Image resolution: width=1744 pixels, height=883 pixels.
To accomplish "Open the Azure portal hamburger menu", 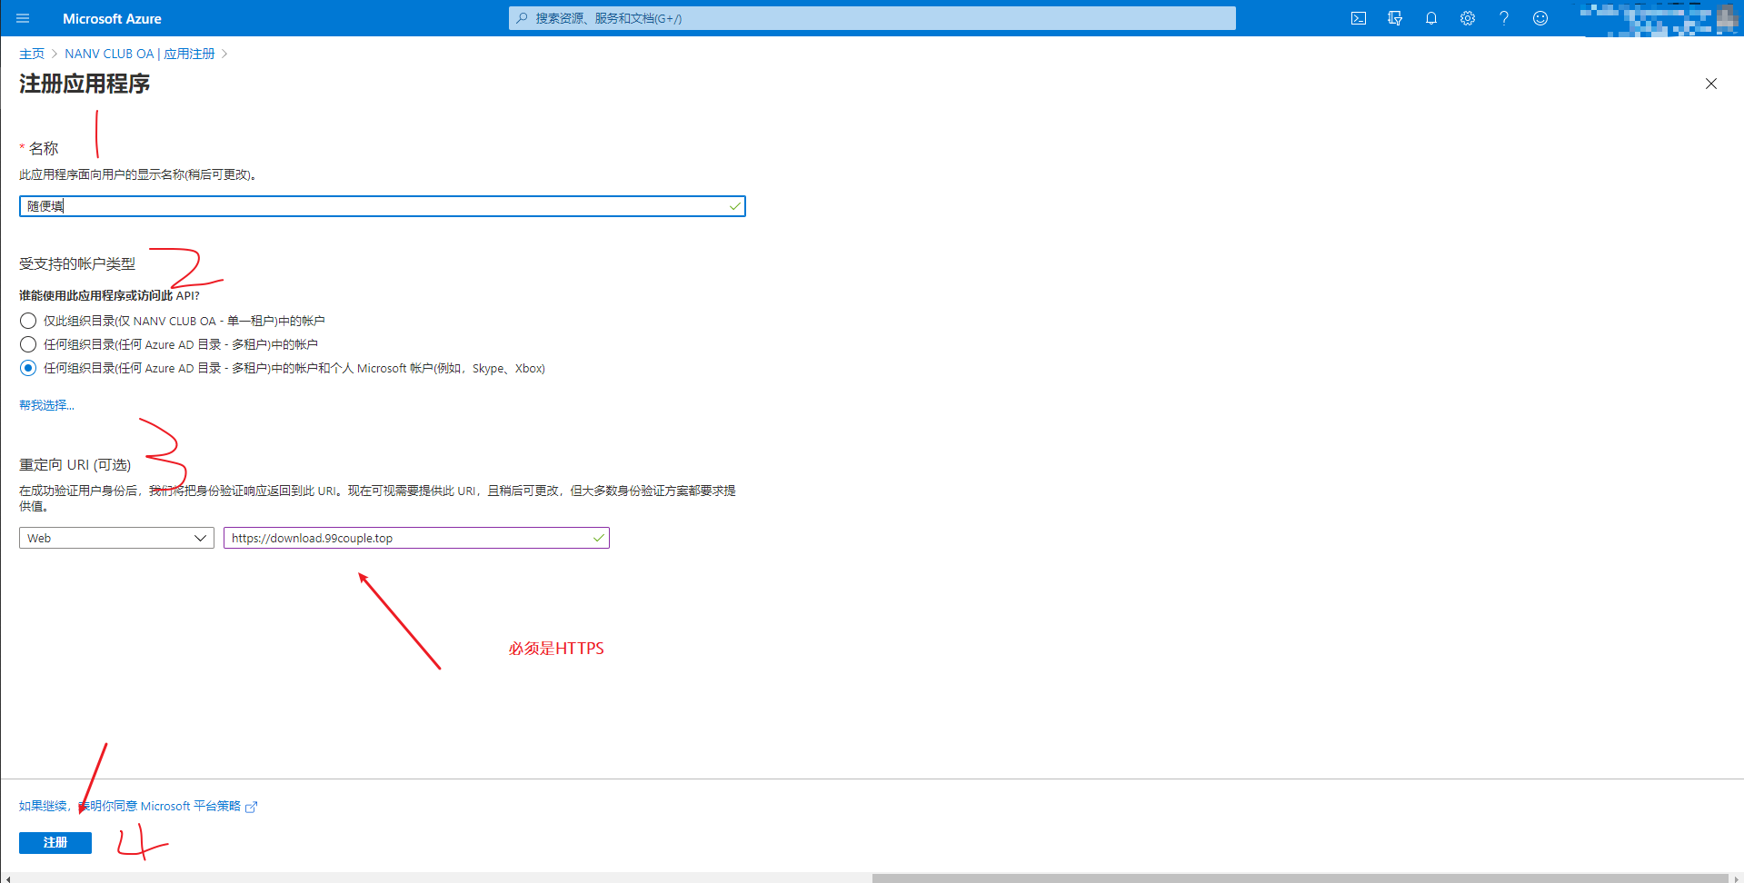I will pyautogui.click(x=23, y=18).
